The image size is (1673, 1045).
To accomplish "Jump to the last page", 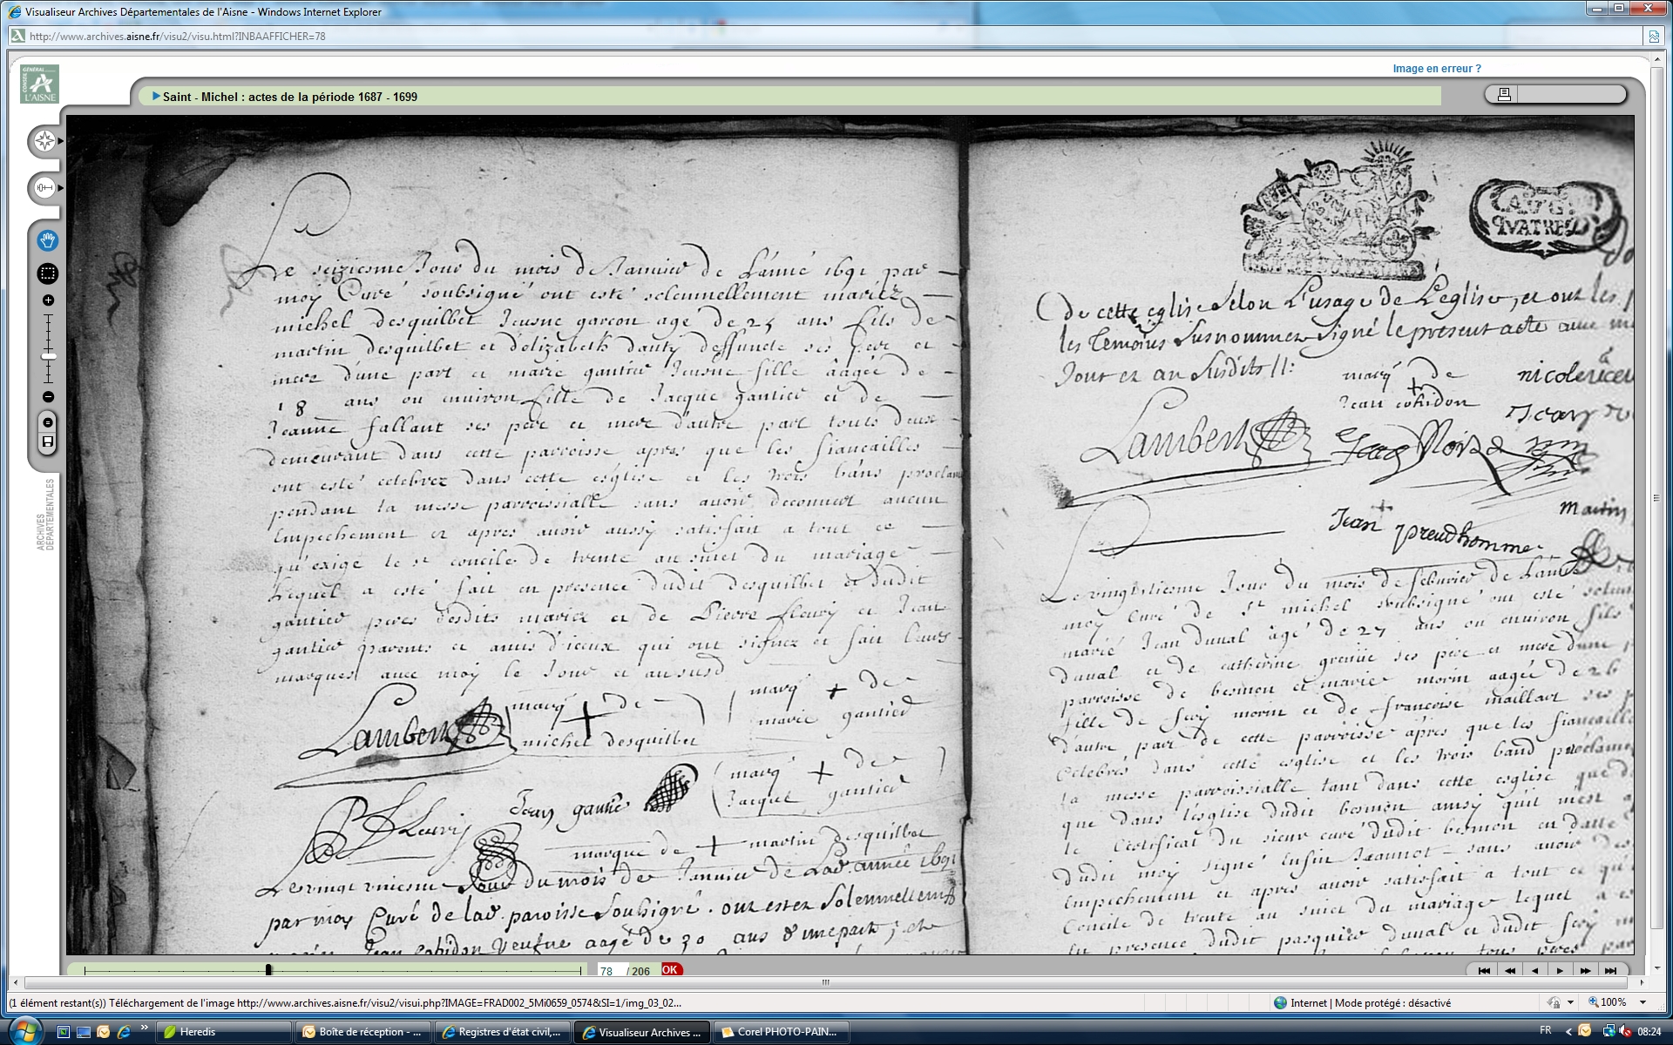I will pos(1610,971).
